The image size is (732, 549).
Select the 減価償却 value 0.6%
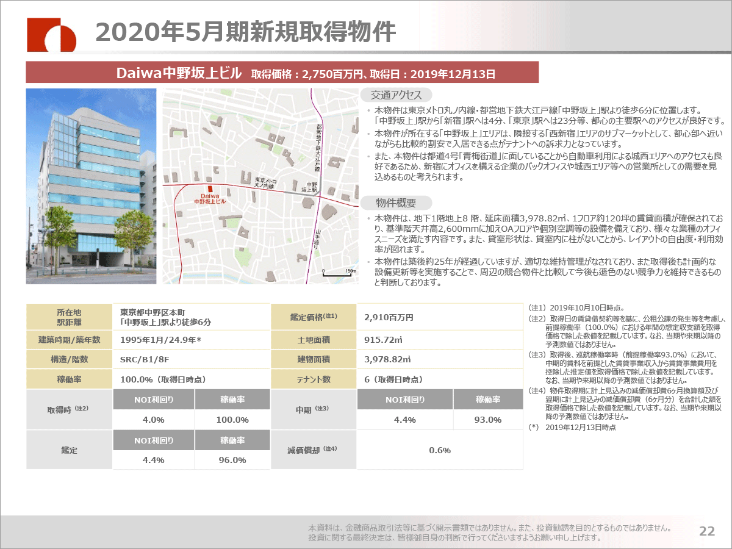click(x=439, y=450)
